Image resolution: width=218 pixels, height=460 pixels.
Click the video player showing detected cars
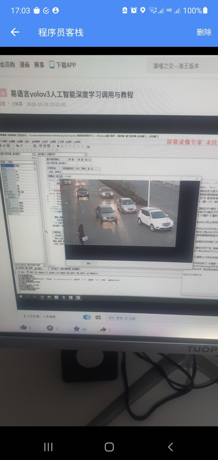(109, 215)
